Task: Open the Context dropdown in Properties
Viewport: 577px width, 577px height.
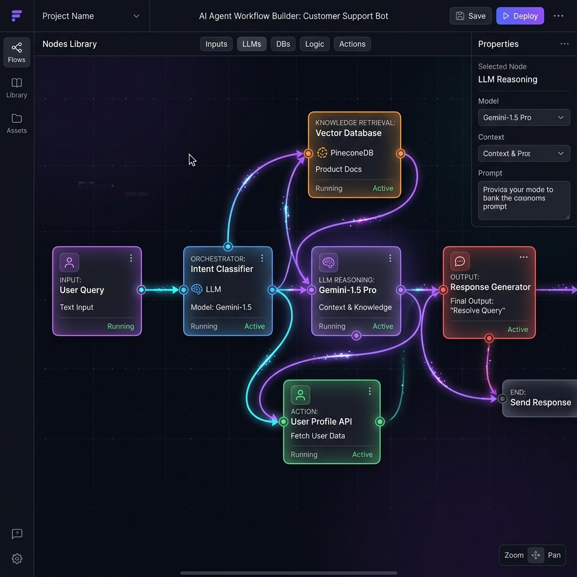Action: click(523, 153)
